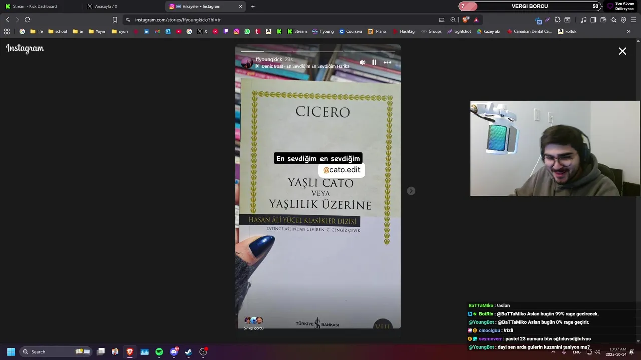Open Leo AI sparkle icon
The width and height of the screenshot is (641, 360).
[613, 20]
